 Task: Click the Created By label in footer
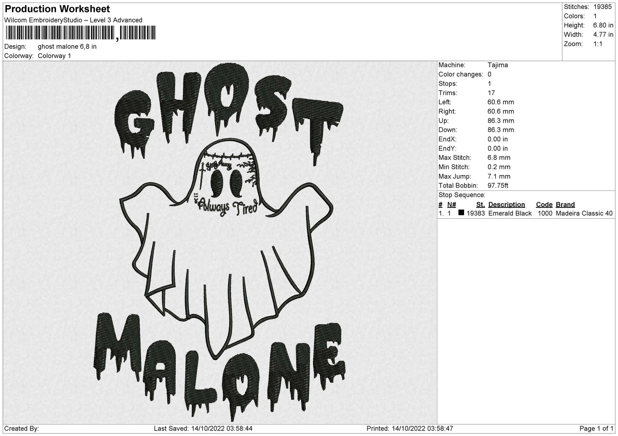22,428
